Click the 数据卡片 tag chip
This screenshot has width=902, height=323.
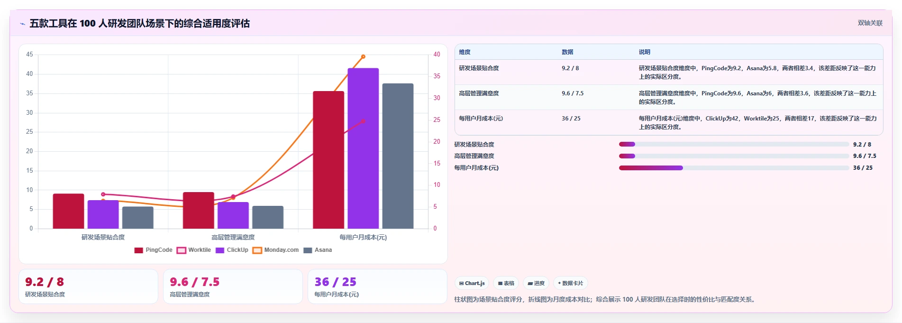(x=571, y=283)
